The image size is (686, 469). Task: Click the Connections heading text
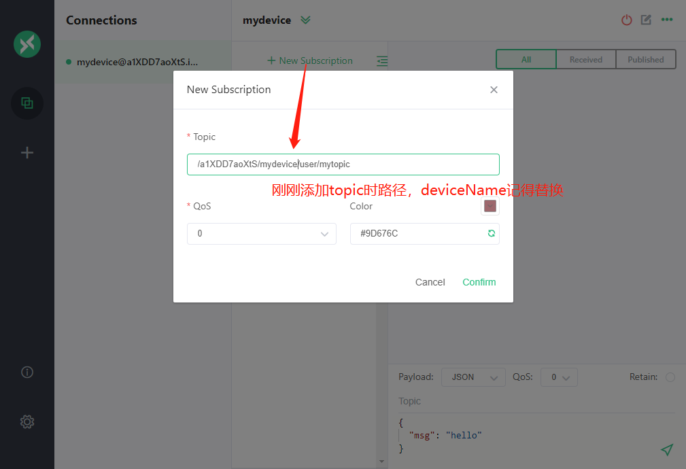point(101,20)
